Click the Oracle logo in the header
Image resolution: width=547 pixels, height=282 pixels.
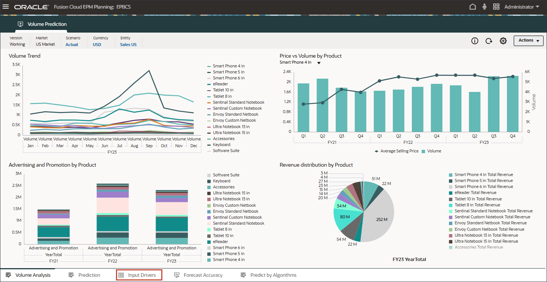point(31,7)
